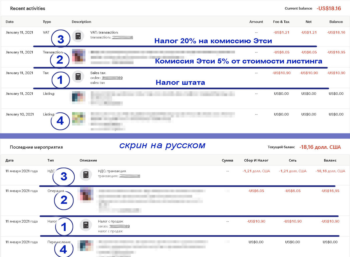Click the Net column header
Viewport: 350px width, 257px height.
click(309, 22)
